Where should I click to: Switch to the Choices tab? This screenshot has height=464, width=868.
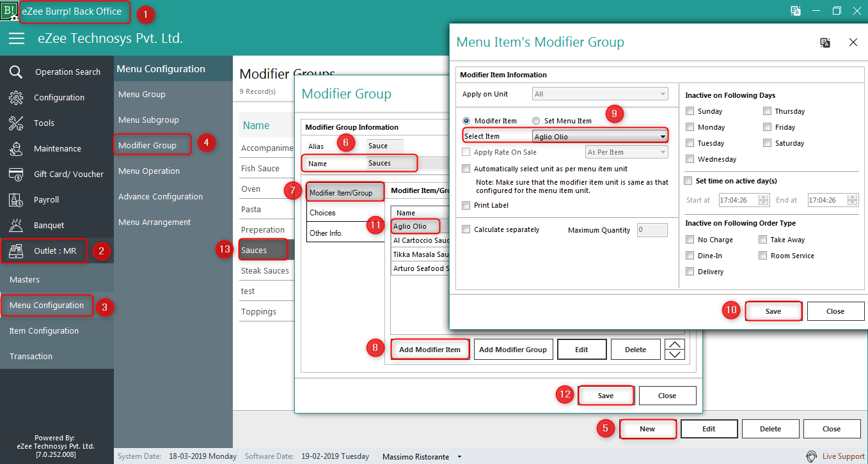[x=344, y=213]
